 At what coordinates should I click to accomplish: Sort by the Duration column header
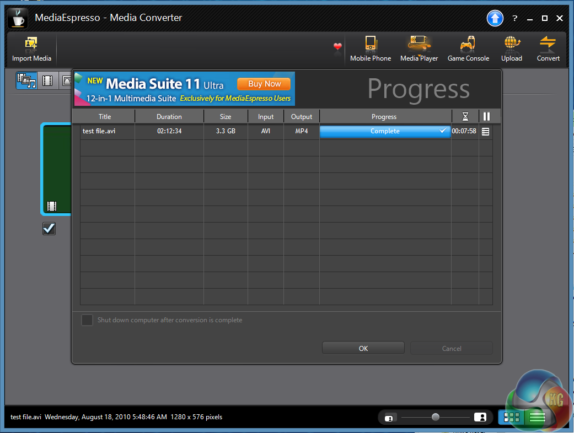[169, 117]
